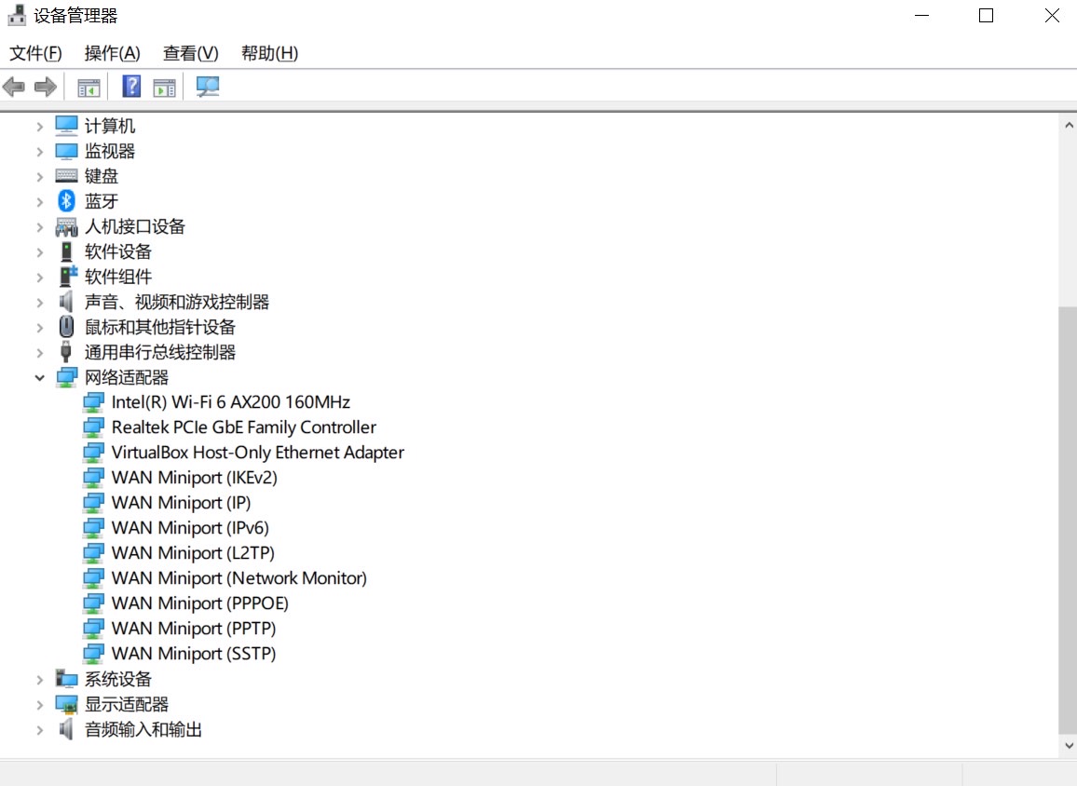
Task: Select Intel(R) Wi-Fi 6 AX200 160MHz adapter
Action: point(230,402)
